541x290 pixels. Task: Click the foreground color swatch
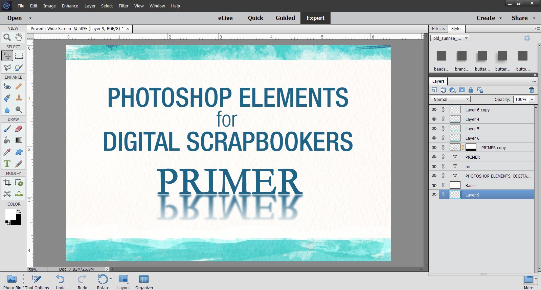coord(10,214)
